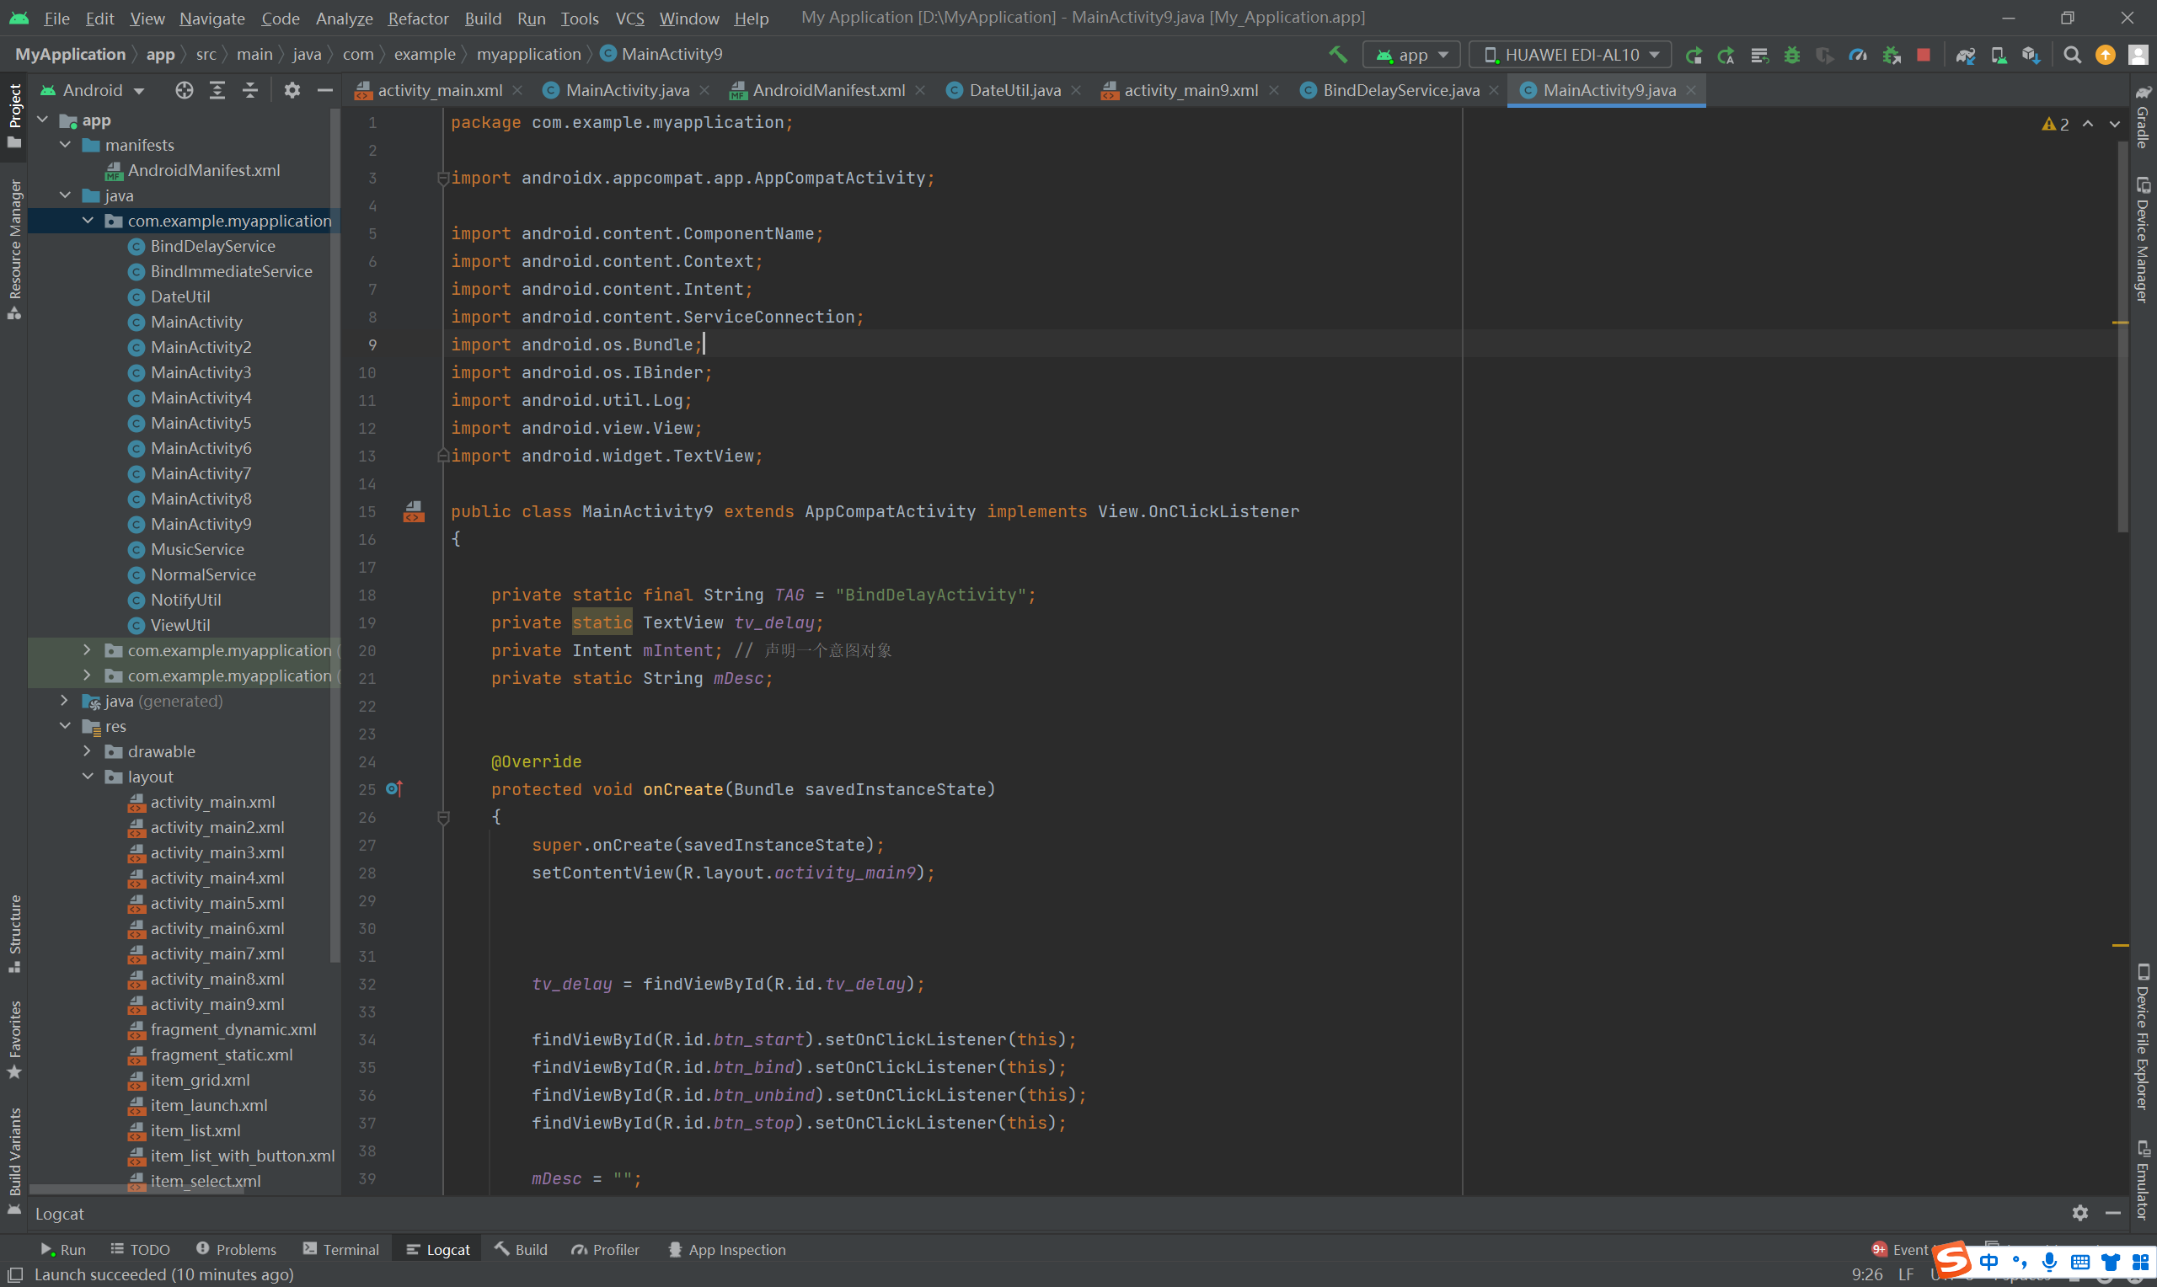Stop the running app with red square

pos(1923,55)
